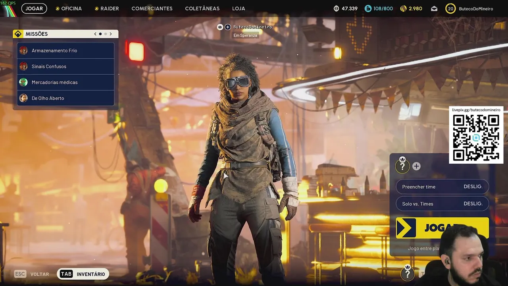This screenshot has height=286, width=508.
Task: Click the 'Jogo entre pla' crossplay text
Action: [423, 248]
